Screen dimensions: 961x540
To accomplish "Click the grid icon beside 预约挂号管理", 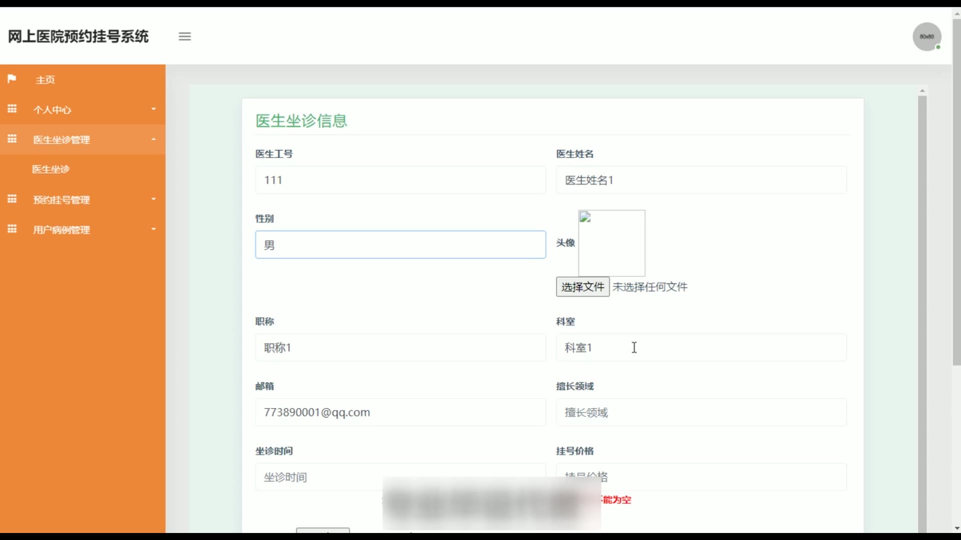I will 12,199.
